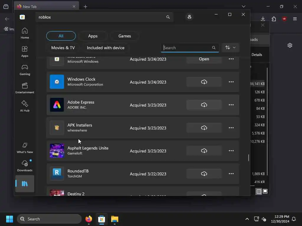The image size is (302, 226).
Task: Select the Apps filter tab
Action: pyautogui.click(x=93, y=36)
